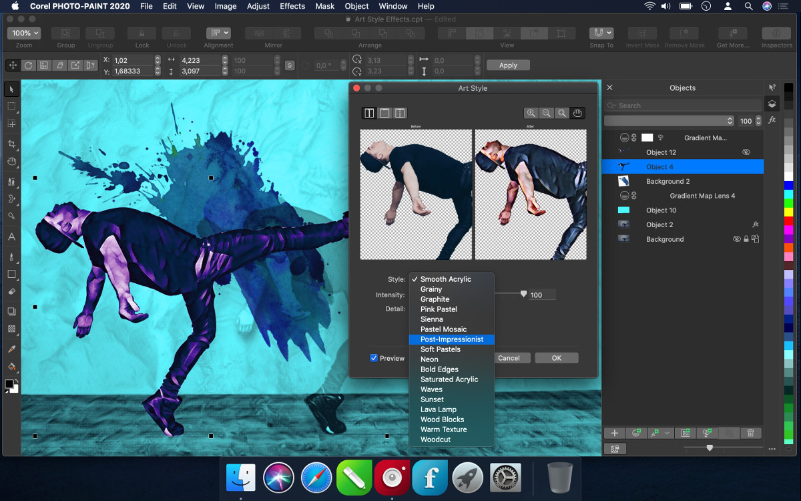This screenshot has height=501, width=801.
Task: Pick the Eyedropper tool in the toolbox
Action: click(11, 349)
